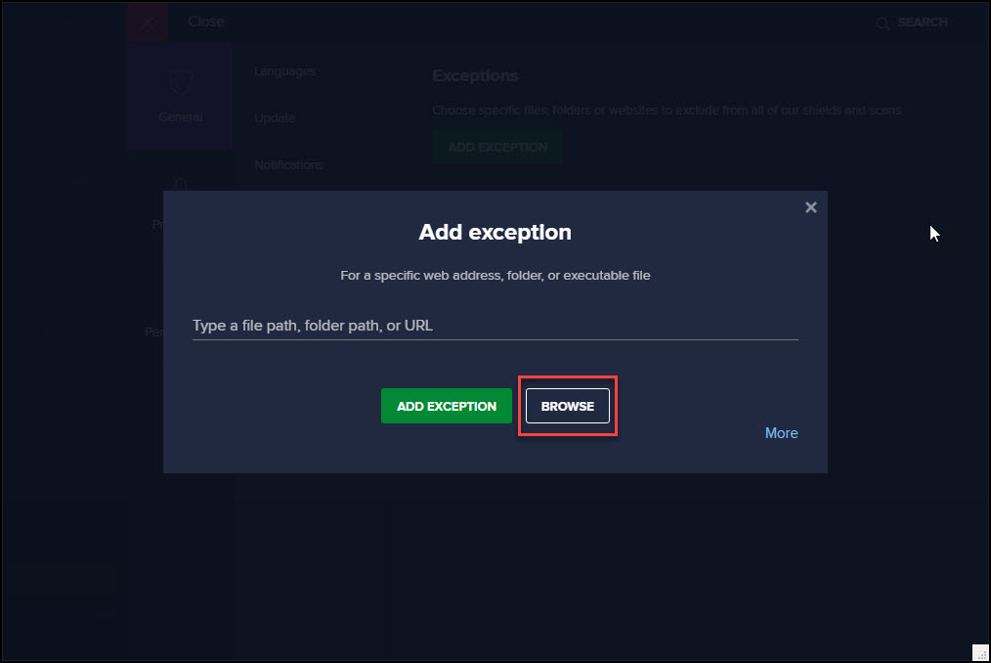Switch to the Update tab
Image resolution: width=991 pixels, height=663 pixels.
pos(274,117)
